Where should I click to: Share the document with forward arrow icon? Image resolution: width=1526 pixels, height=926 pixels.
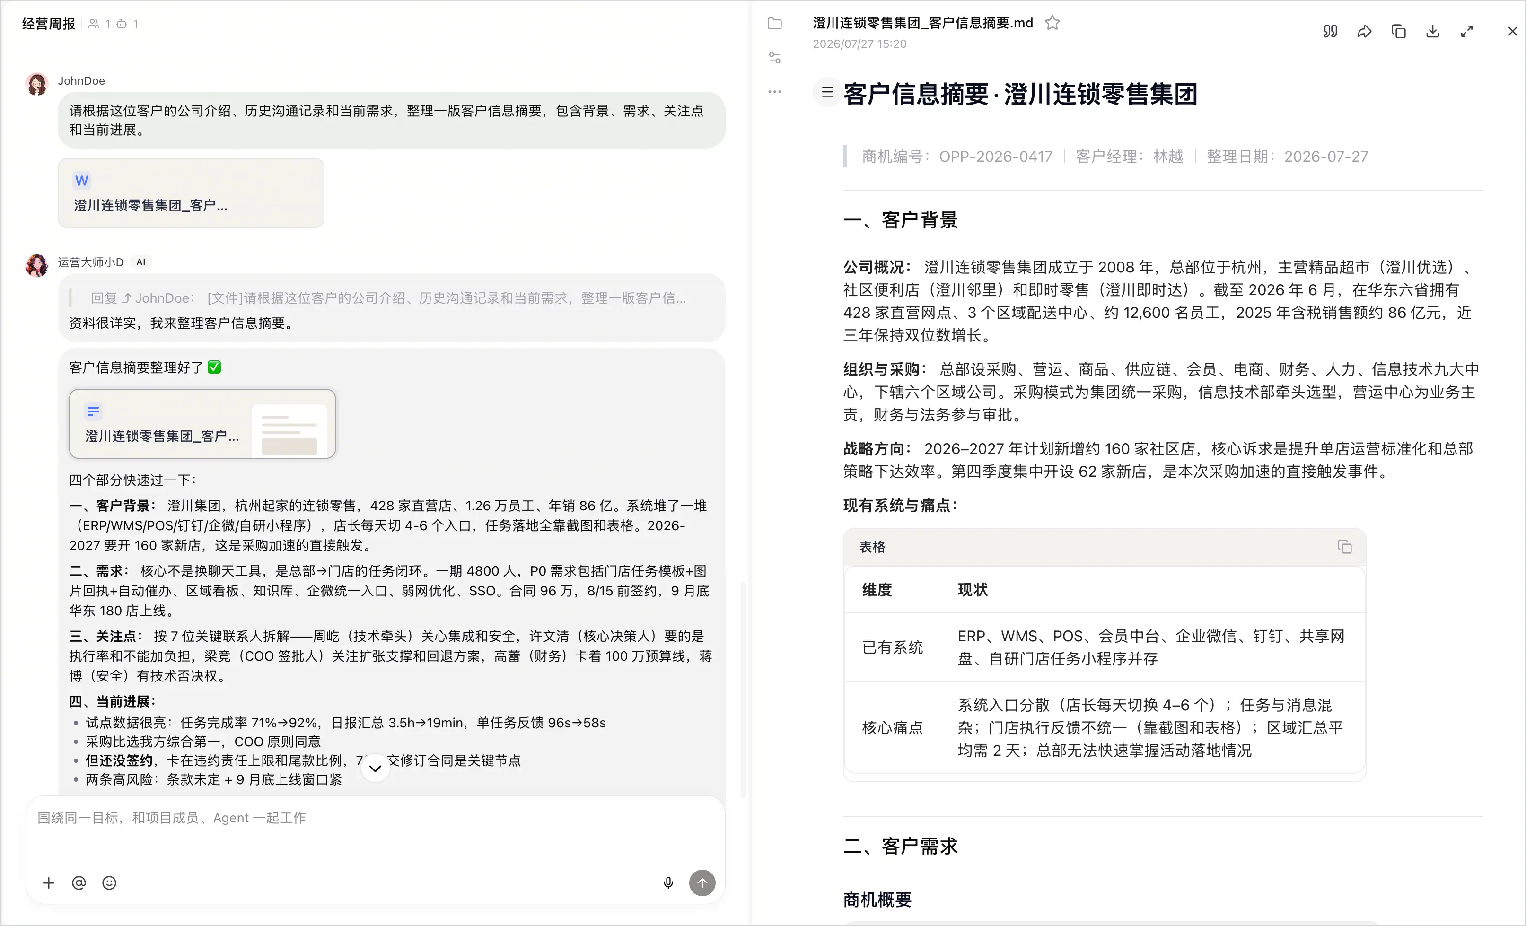pyautogui.click(x=1364, y=32)
